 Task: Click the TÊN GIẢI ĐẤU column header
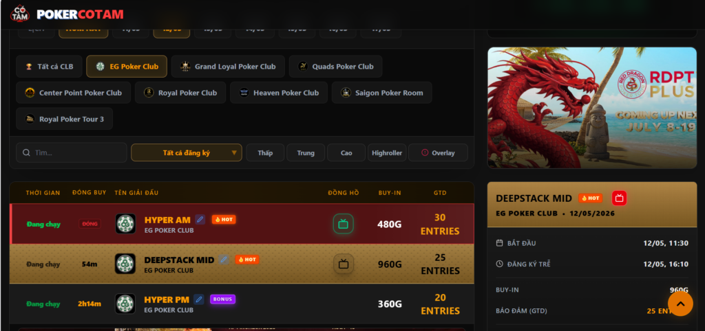(x=137, y=193)
